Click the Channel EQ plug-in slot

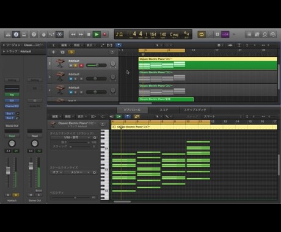pos(12,106)
